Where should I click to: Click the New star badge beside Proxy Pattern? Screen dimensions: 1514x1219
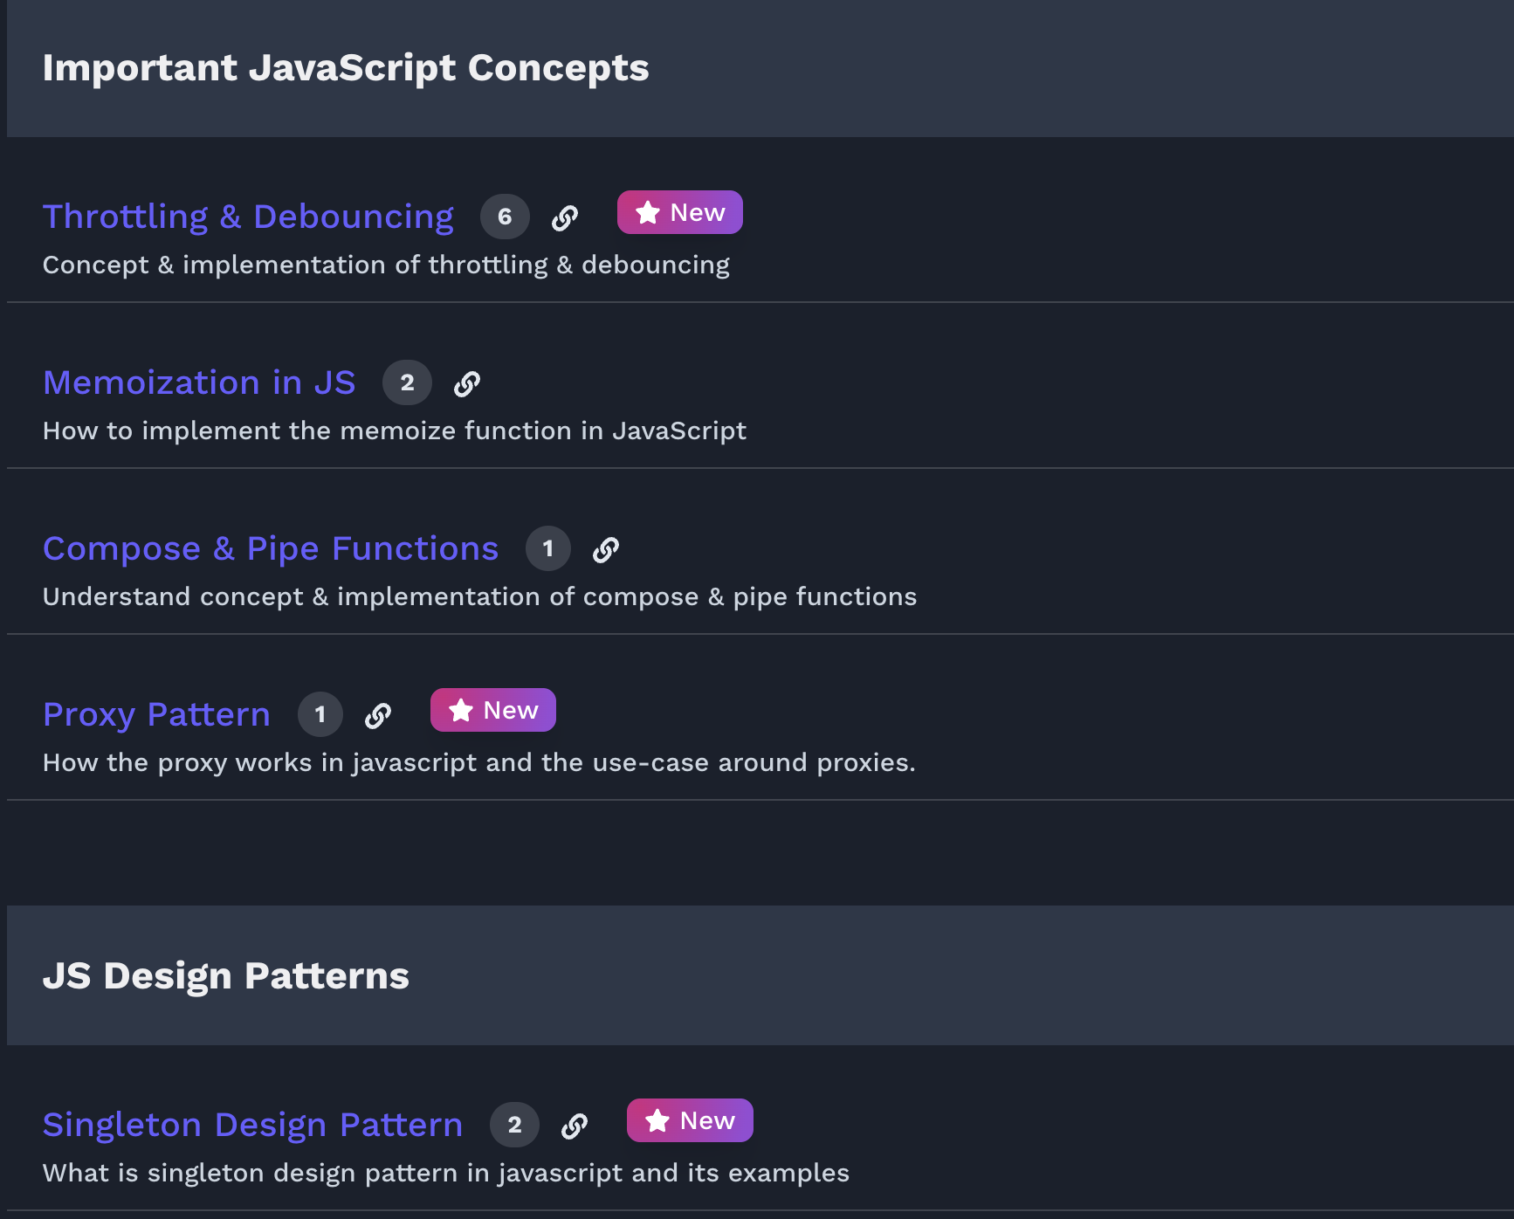492,711
